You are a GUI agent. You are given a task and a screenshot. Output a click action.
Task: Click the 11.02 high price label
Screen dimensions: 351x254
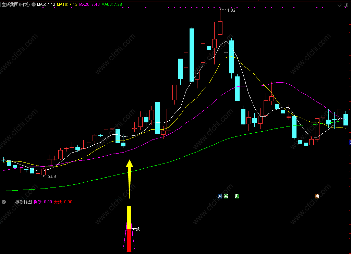pyautogui.click(x=230, y=10)
